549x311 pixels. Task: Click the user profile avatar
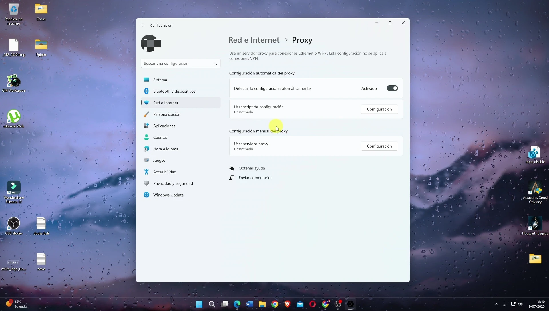coord(151,43)
